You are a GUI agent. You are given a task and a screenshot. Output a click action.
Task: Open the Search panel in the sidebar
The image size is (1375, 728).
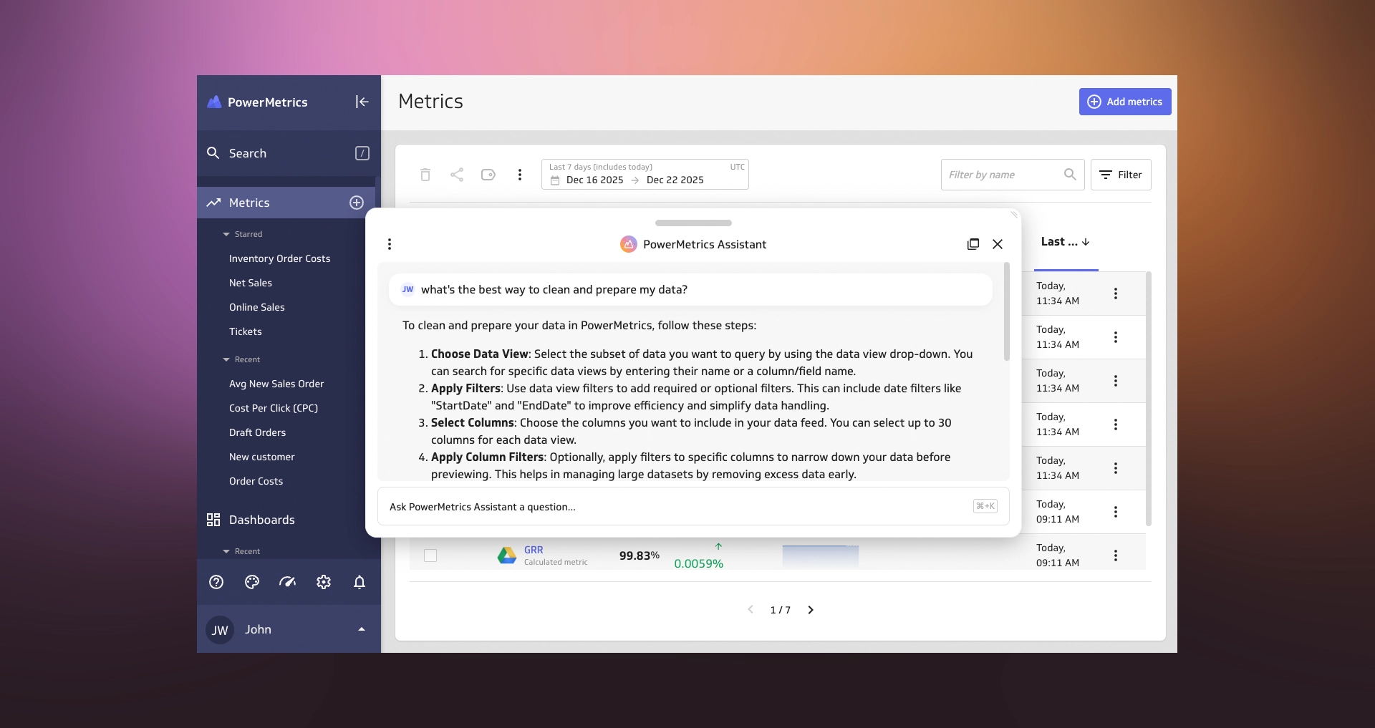(x=247, y=152)
